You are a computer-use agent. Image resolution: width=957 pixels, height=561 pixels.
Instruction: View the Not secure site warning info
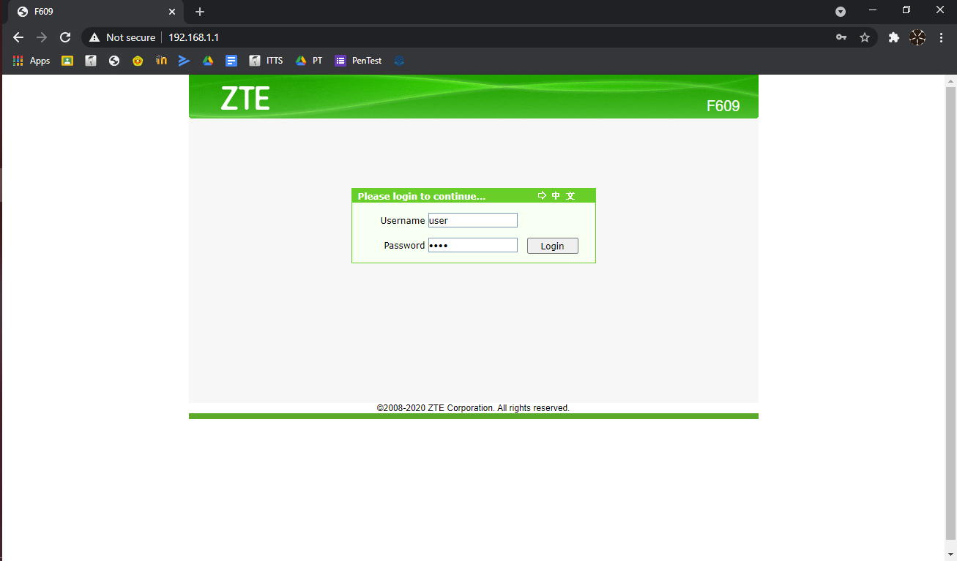tap(122, 37)
